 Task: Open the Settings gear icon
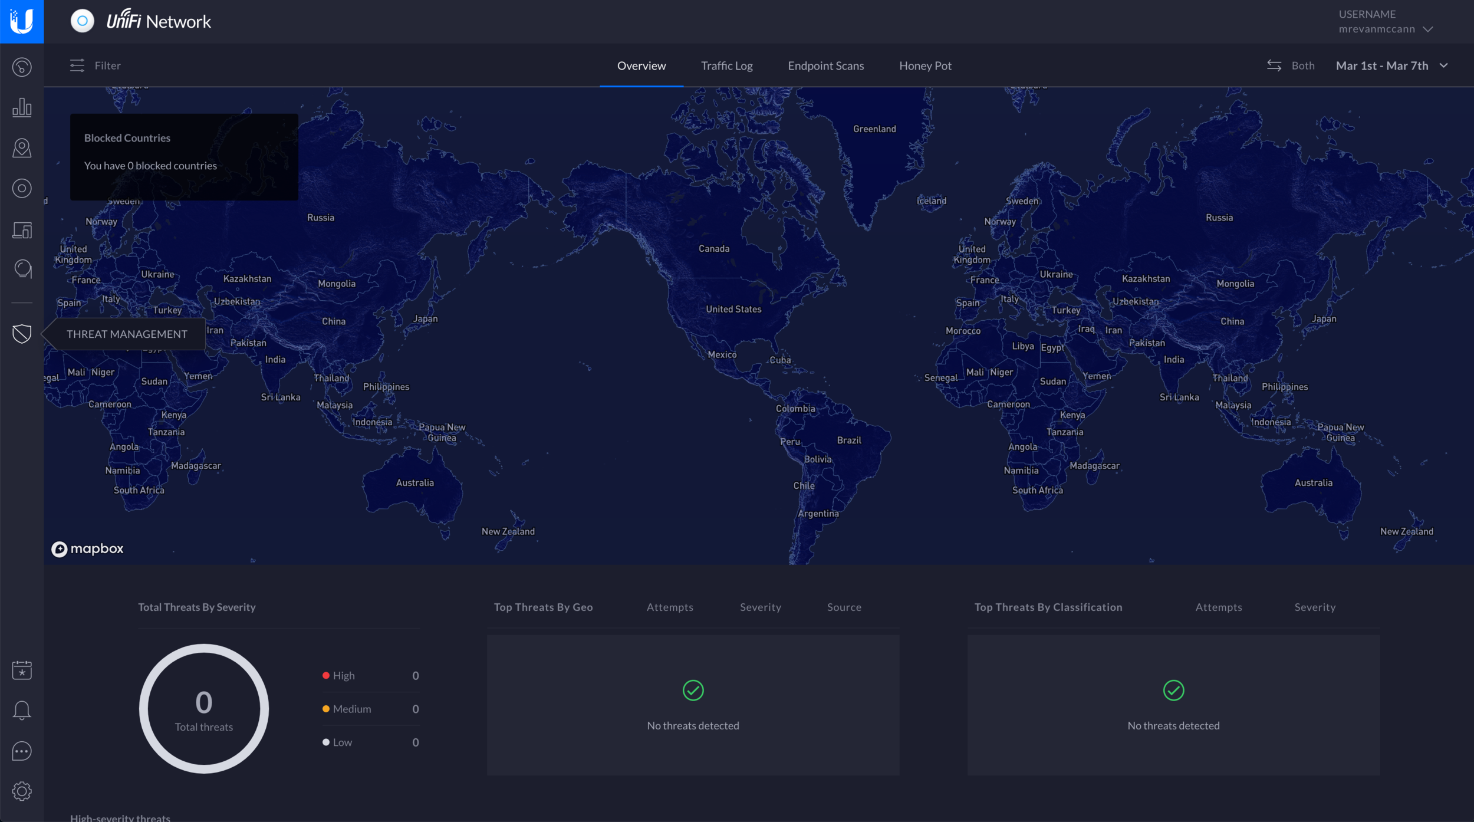pyautogui.click(x=22, y=791)
